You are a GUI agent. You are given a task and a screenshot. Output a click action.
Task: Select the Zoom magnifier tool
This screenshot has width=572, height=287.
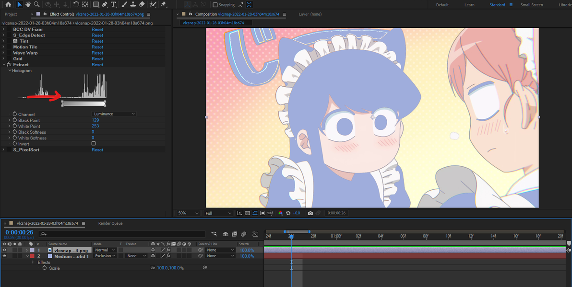coord(37,4)
